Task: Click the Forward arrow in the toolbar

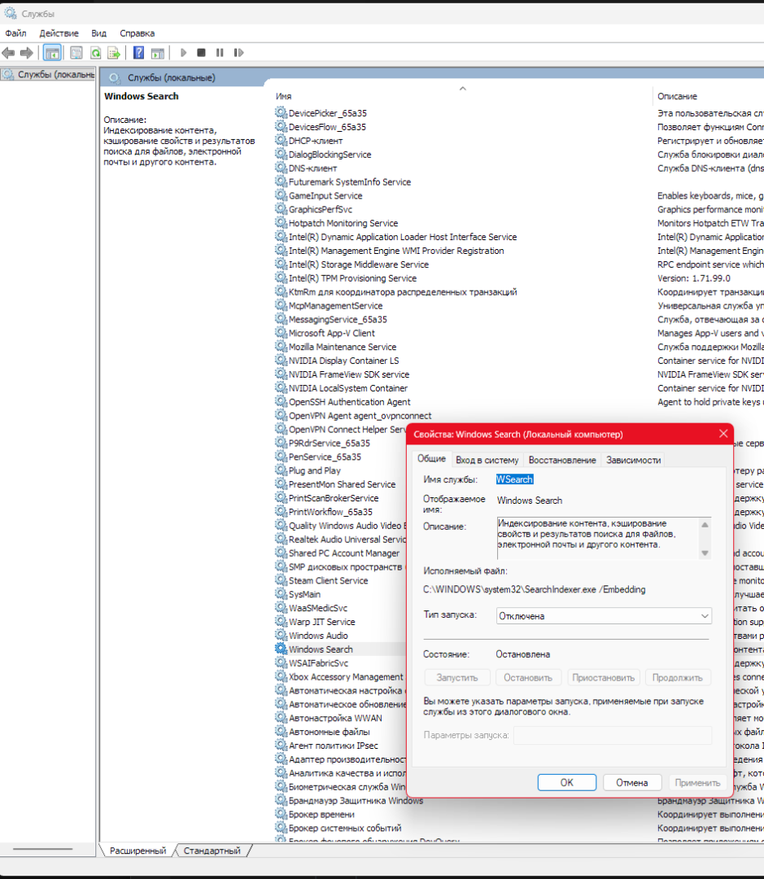Action: [x=26, y=53]
